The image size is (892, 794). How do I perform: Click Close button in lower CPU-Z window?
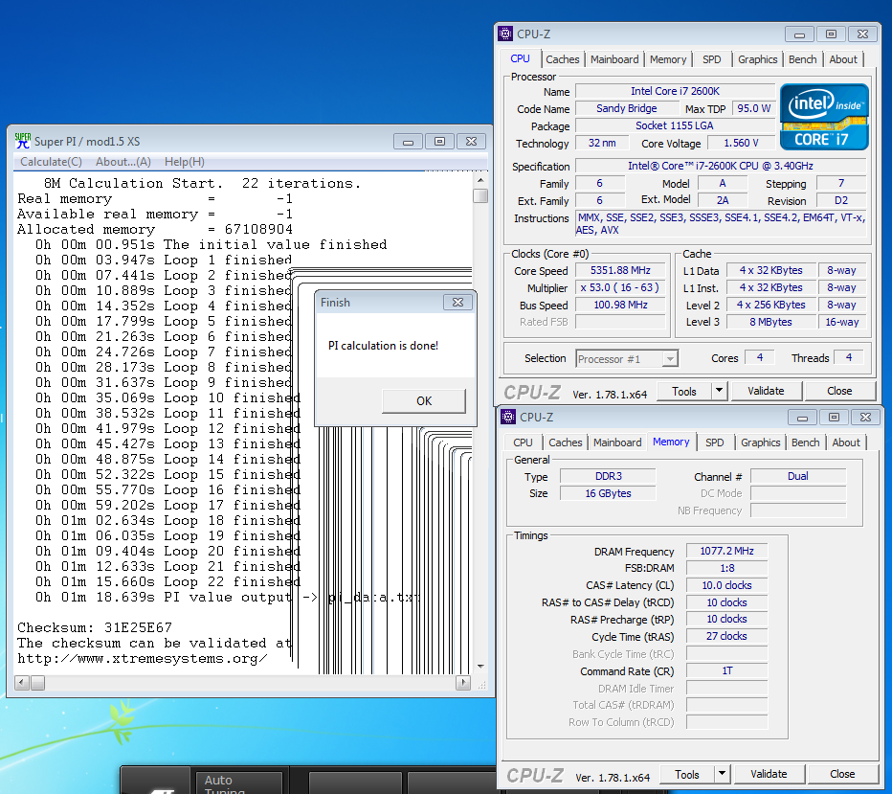[842, 774]
